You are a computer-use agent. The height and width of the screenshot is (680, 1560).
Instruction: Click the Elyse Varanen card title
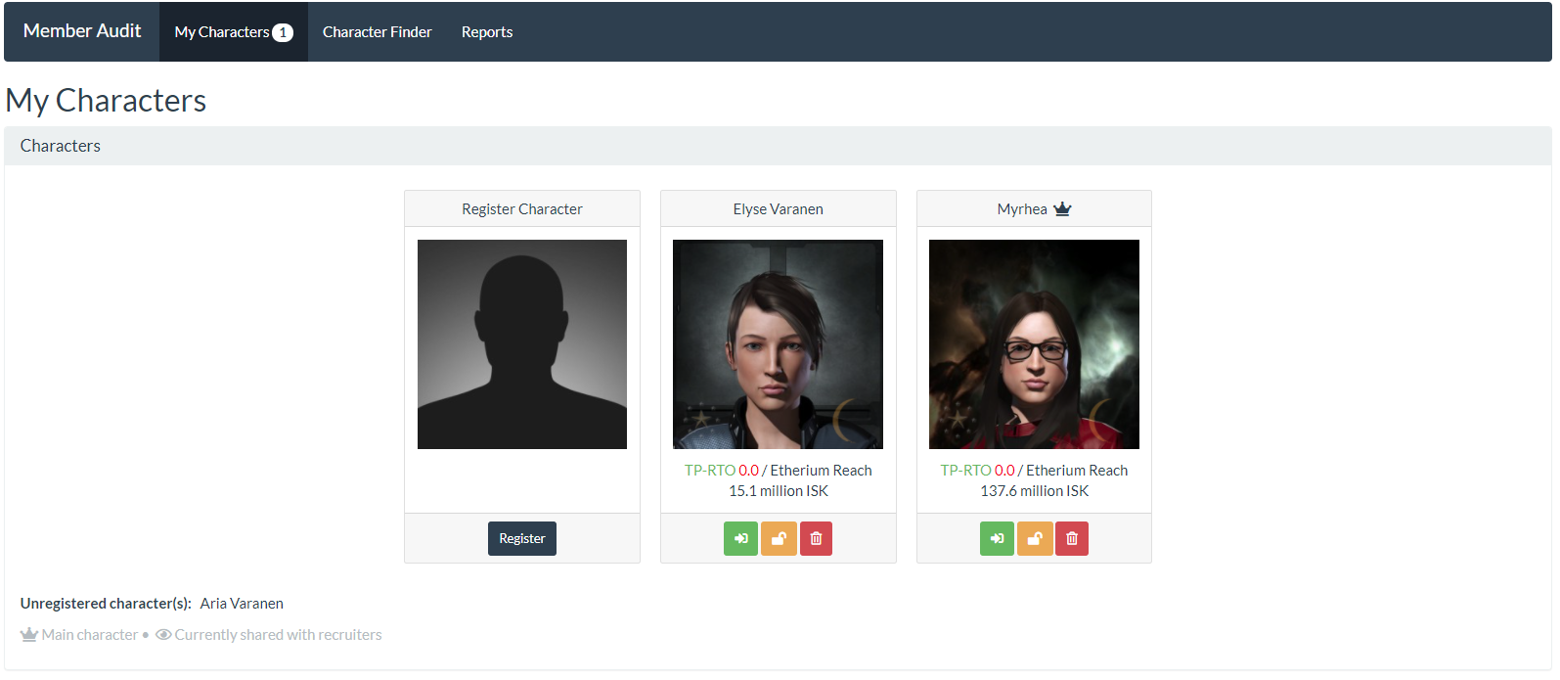coord(779,208)
